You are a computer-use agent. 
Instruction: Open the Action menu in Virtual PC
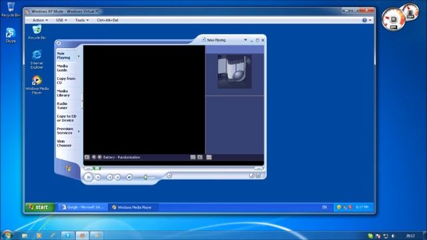click(40, 20)
